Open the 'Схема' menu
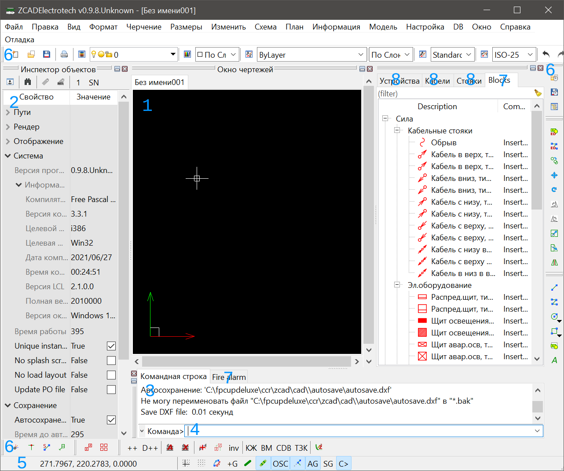This screenshot has height=471, width=564. (x=266, y=27)
